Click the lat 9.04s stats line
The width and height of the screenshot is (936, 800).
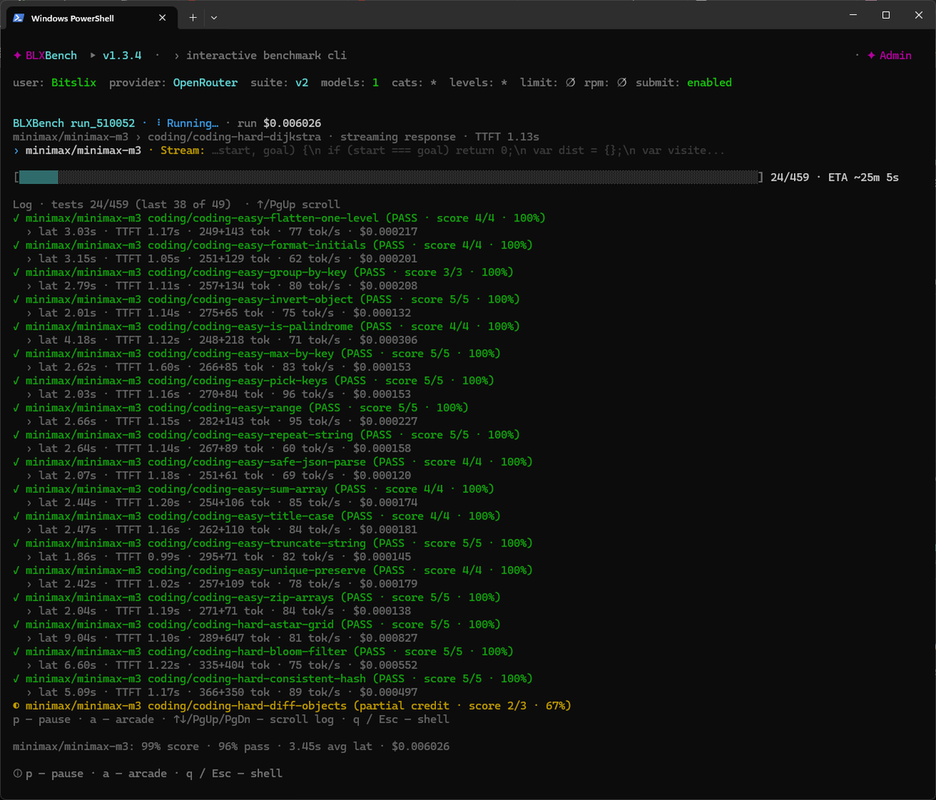coord(222,638)
